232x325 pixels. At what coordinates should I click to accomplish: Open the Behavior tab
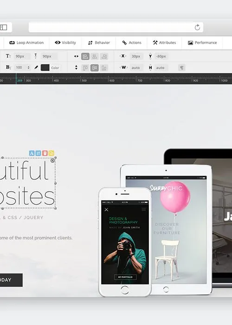[x=99, y=43]
